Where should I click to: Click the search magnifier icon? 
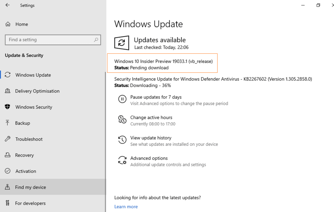click(96, 40)
